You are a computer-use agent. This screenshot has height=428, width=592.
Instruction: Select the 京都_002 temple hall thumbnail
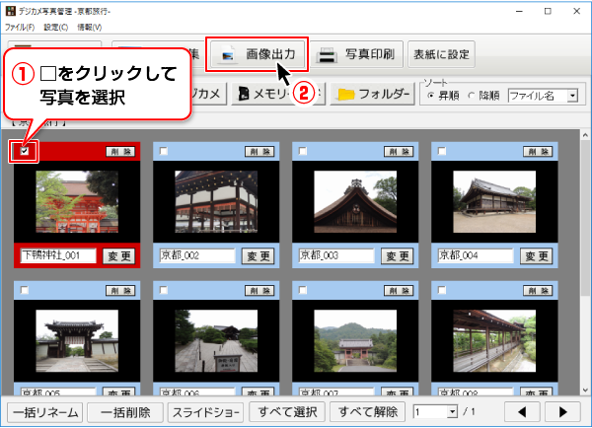[216, 201]
